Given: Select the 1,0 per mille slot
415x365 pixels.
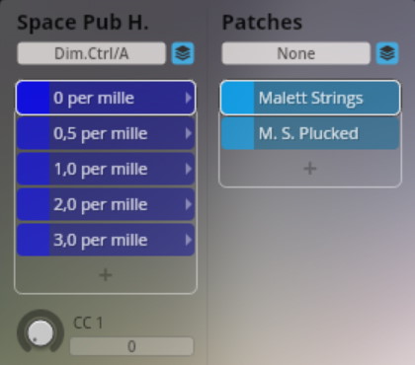Looking at the screenshot, I should tap(106, 169).
